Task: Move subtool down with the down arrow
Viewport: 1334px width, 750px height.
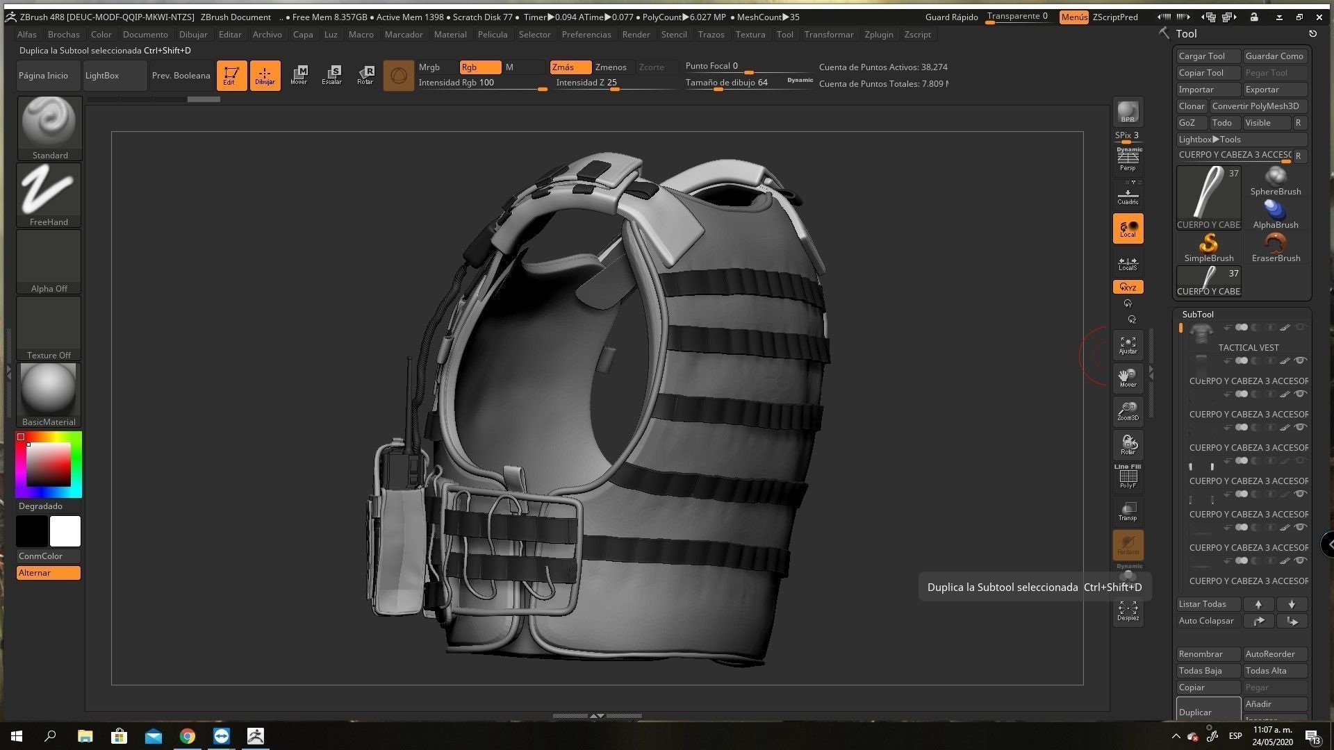Action: pyautogui.click(x=1292, y=604)
